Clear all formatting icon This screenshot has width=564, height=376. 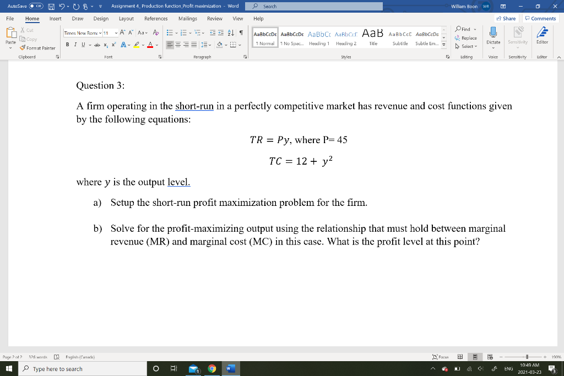(x=156, y=32)
